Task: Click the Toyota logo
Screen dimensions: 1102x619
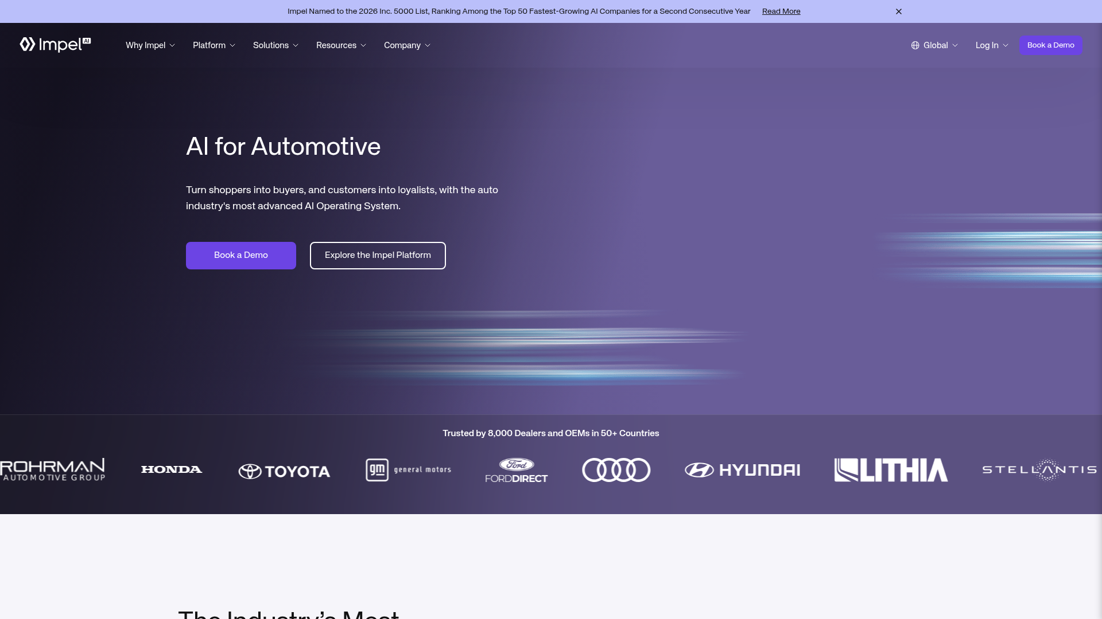Action: [284, 471]
